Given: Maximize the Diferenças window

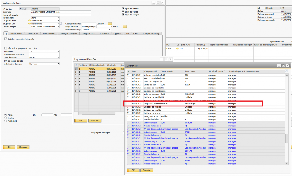Looking at the screenshot, I should [283, 66].
